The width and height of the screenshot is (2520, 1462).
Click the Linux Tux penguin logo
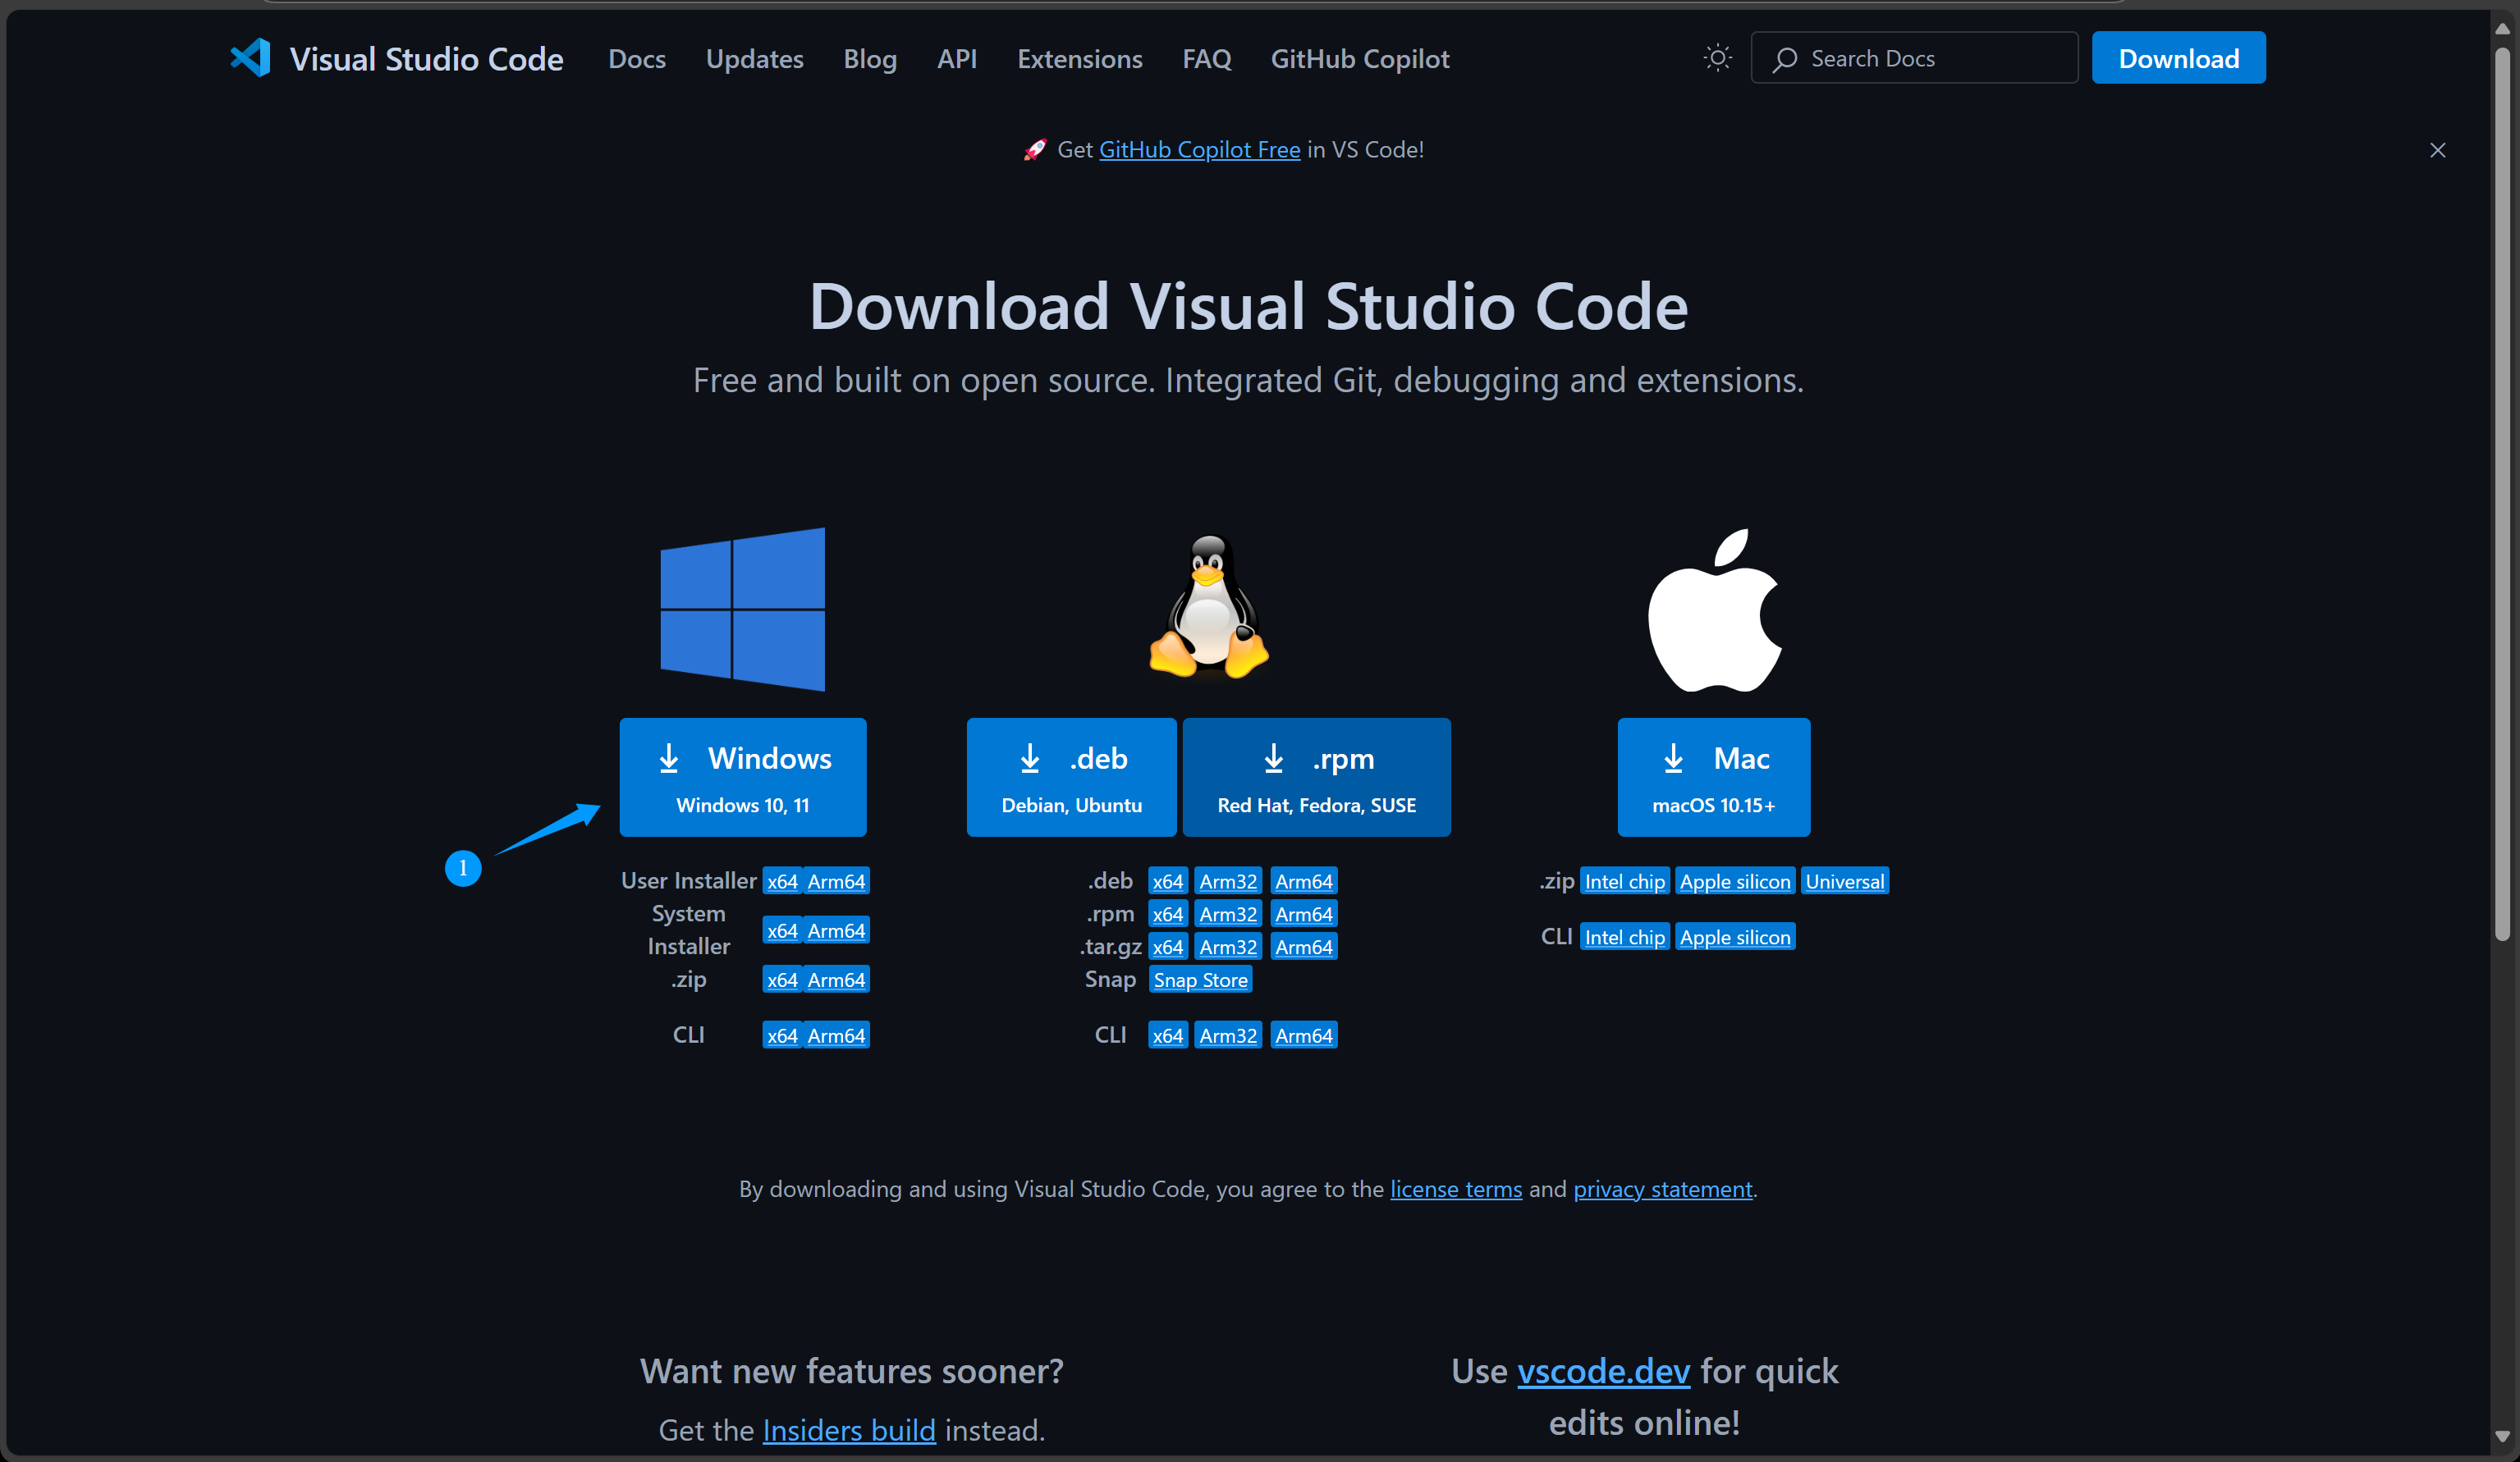coord(1209,606)
